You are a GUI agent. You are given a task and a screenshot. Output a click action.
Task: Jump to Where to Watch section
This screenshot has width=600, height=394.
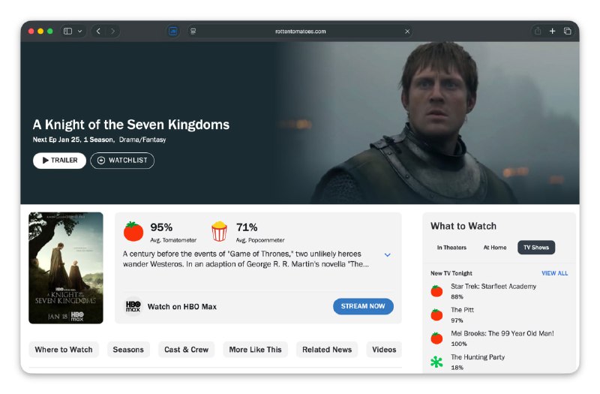64,350
